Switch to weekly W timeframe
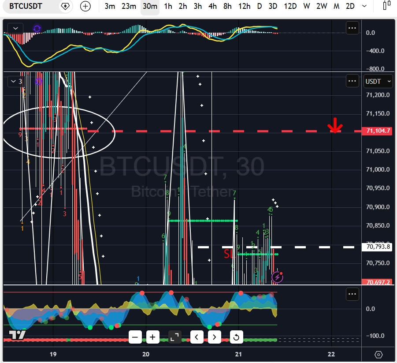The height and width of the screenshot is (363, 397). point(306,6)
